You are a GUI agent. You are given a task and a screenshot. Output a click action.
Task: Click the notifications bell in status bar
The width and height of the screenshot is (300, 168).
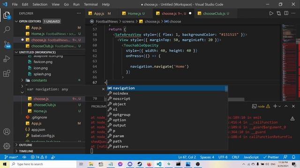pos(293,157)
